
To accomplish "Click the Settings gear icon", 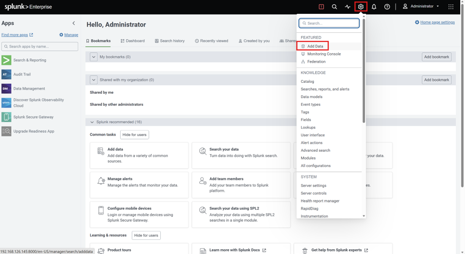I will 361,7.
